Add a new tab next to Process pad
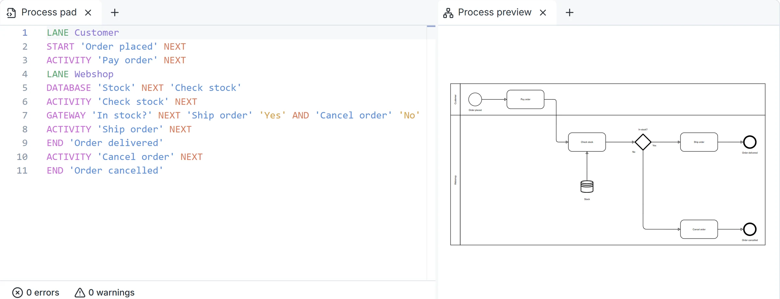 (115, 13)
